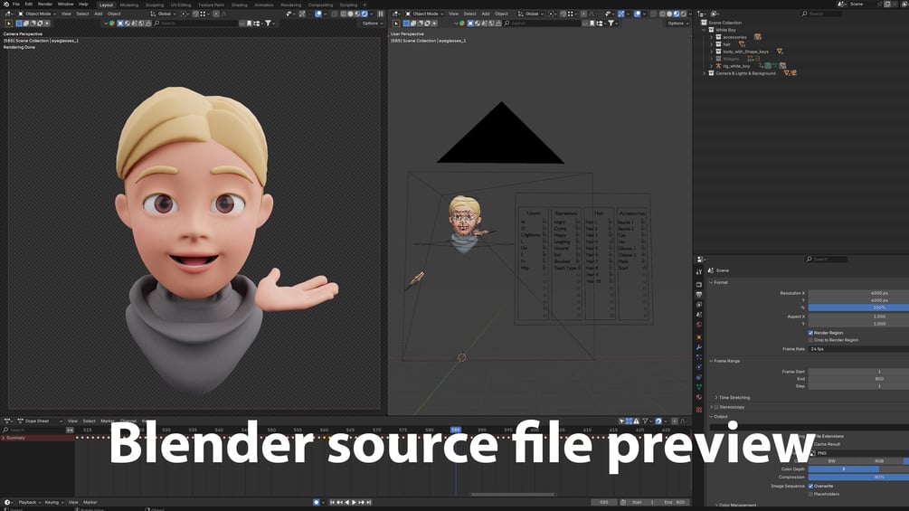
Task: Enable Crop to Render Region checkbox
Action: [810, 340]
